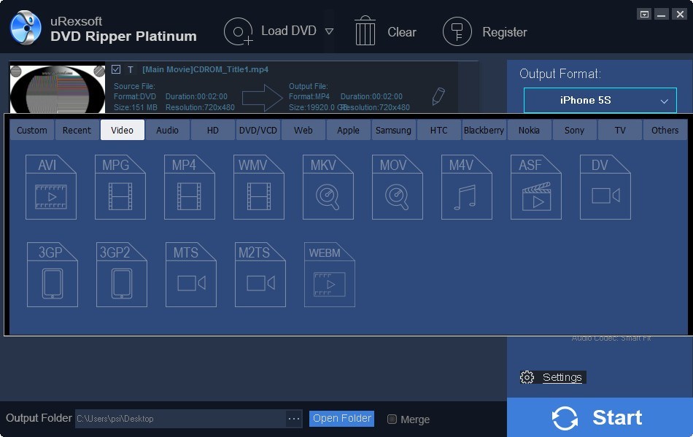Select the Video tab

click(x=123, y=130)
